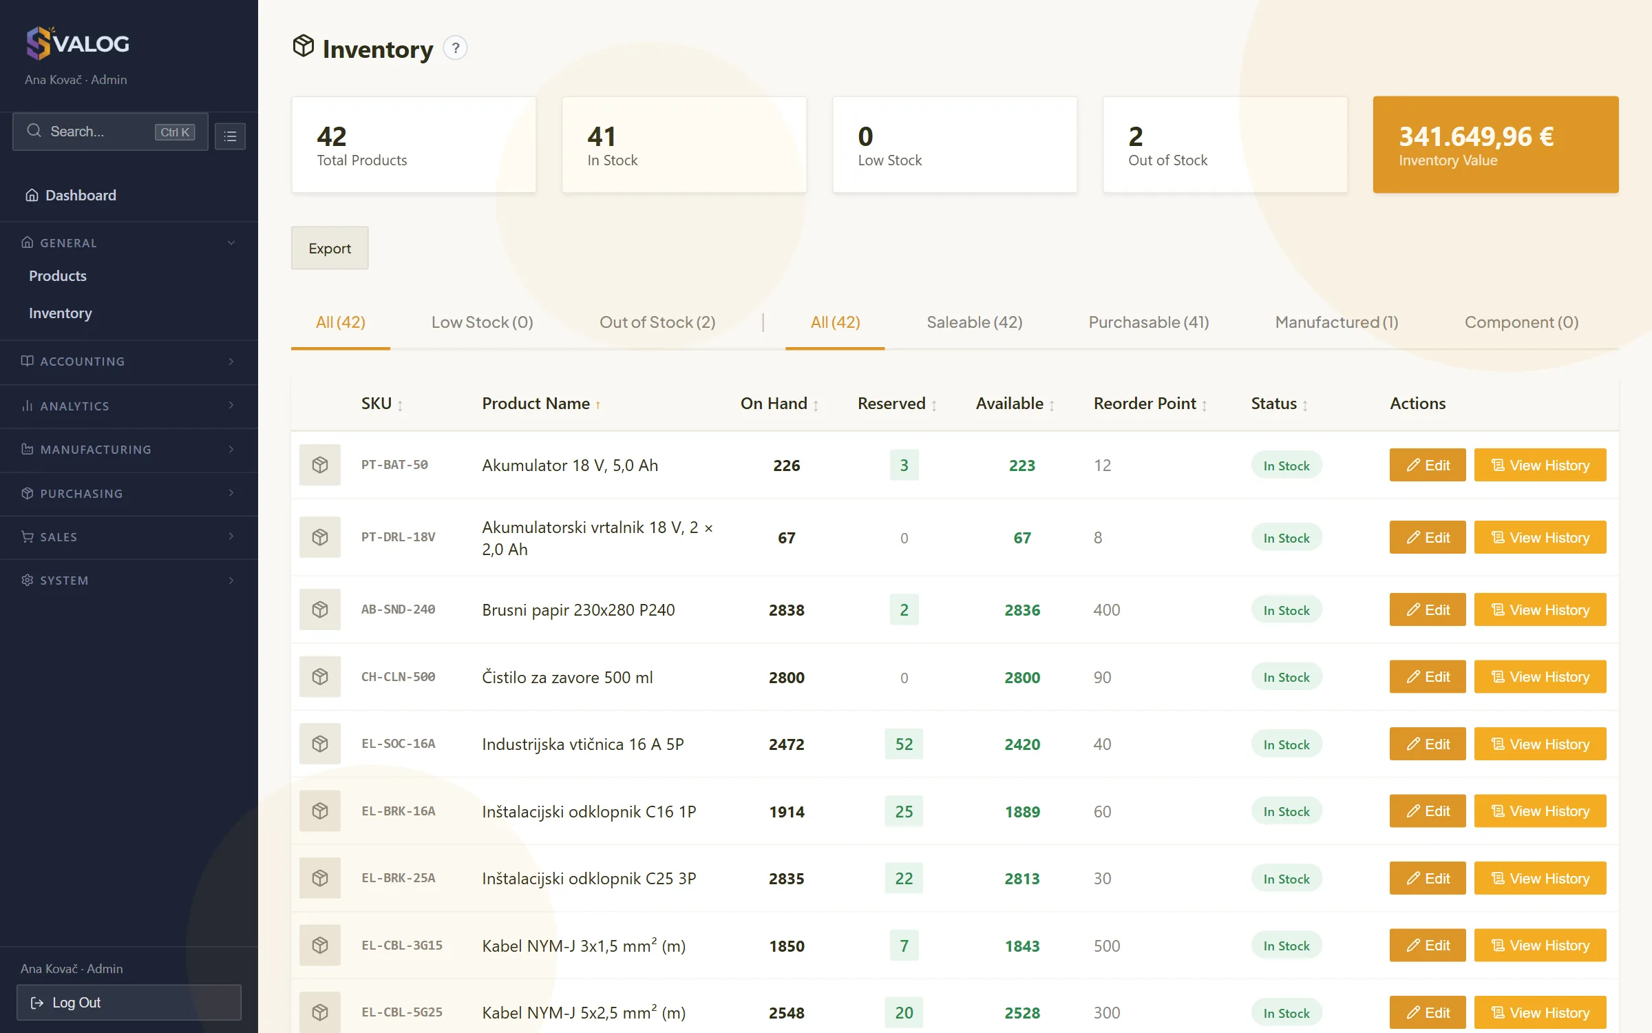Screen dimensions: 1652x1033
Task: Click the package icon for EL-BRK-16A row
Action: [320, 811]
